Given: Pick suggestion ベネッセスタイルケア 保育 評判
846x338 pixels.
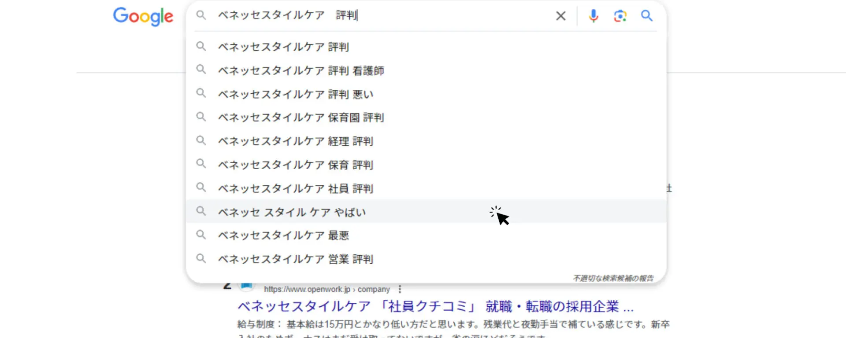Looking at the screenshot, I should tap(426, 165).
